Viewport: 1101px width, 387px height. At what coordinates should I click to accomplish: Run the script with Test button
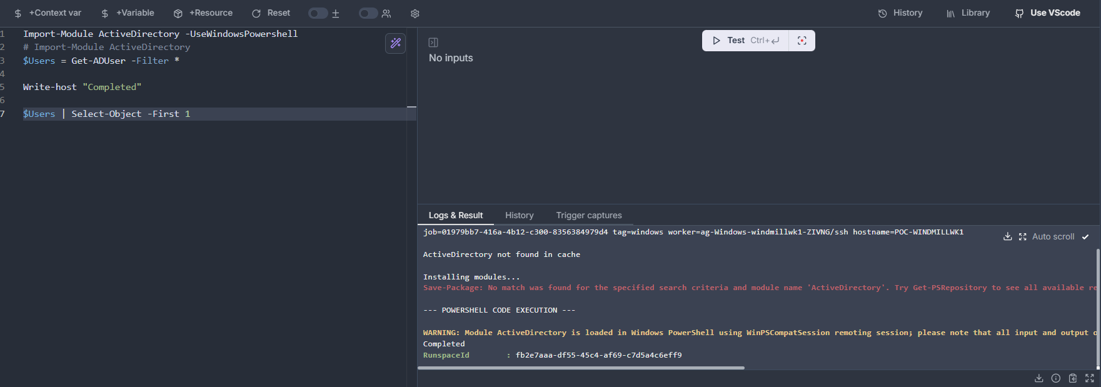point(745,41)
